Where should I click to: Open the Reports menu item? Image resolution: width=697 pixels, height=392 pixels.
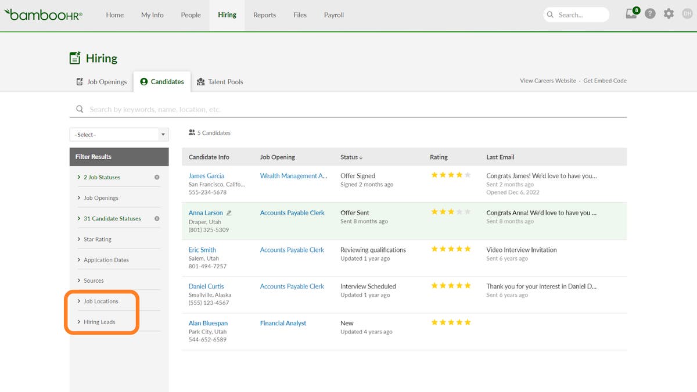264,15
